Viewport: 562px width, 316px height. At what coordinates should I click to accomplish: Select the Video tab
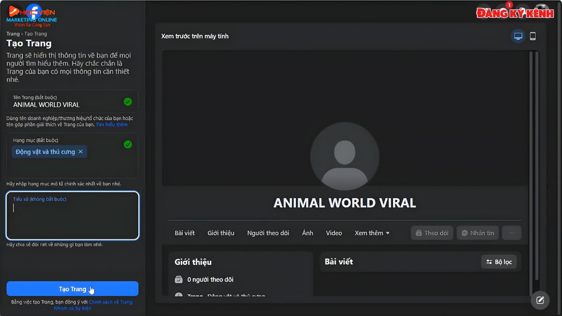(x=333, y=233)
